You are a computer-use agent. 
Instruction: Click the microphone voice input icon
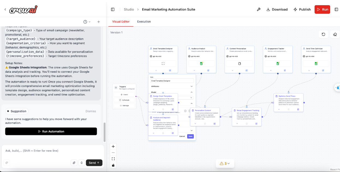[81, 163]
